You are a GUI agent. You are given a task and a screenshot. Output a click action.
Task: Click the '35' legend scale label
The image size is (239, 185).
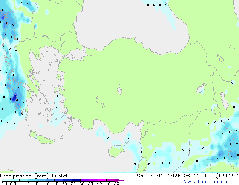[90, 183]
